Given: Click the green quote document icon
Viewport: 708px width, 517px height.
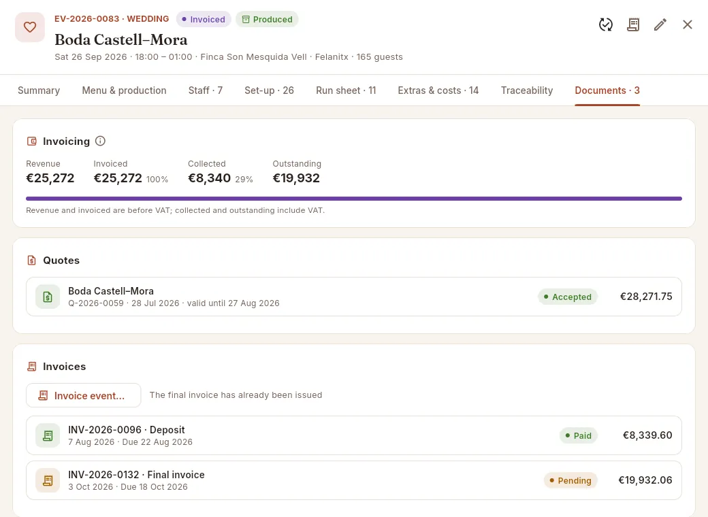Looking at the screenshot, I should (x=48, y=297).
